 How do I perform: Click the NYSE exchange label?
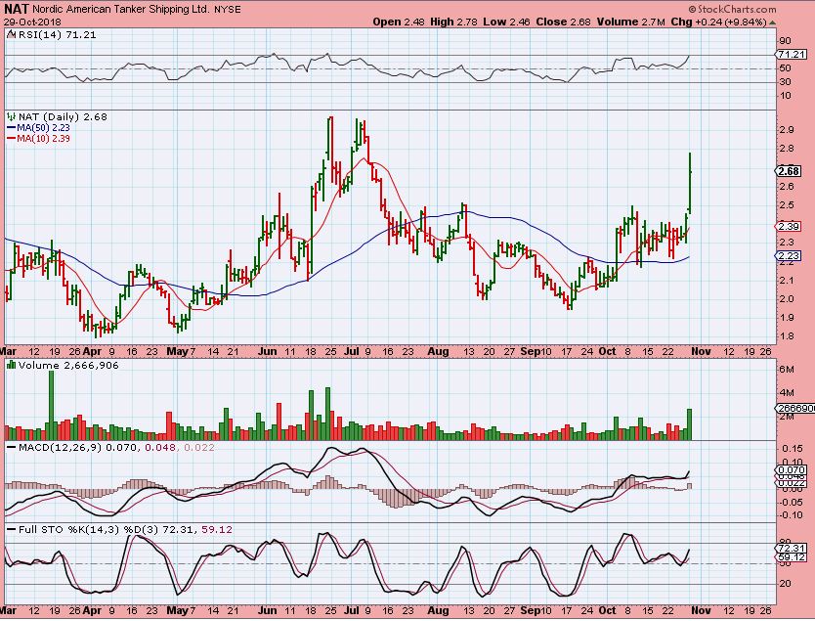click(227, 10)
